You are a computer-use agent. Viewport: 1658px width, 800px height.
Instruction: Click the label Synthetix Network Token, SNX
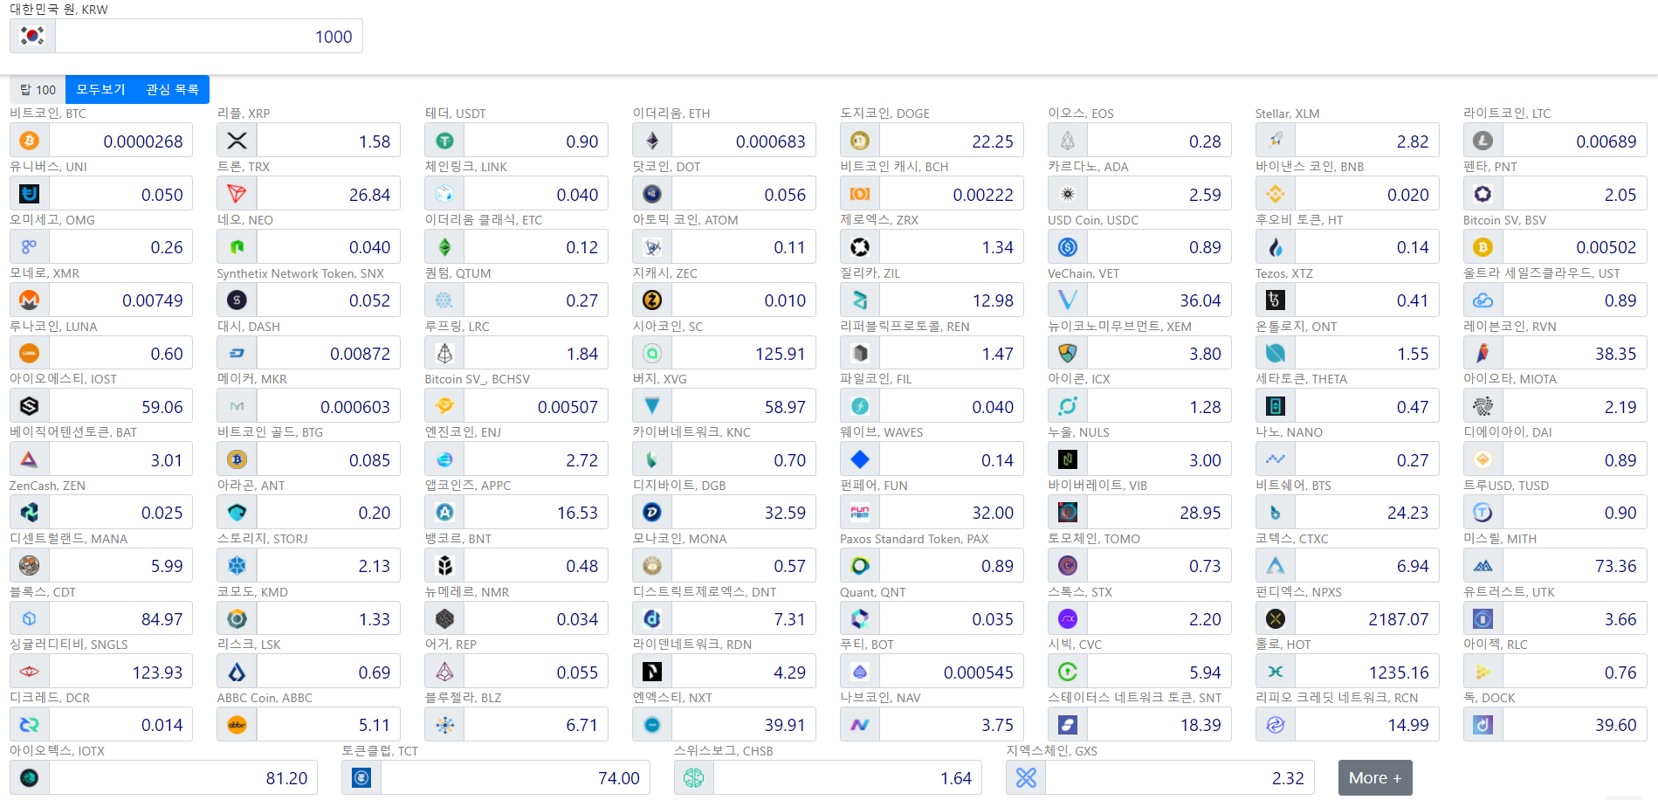[x=300, y=273]
